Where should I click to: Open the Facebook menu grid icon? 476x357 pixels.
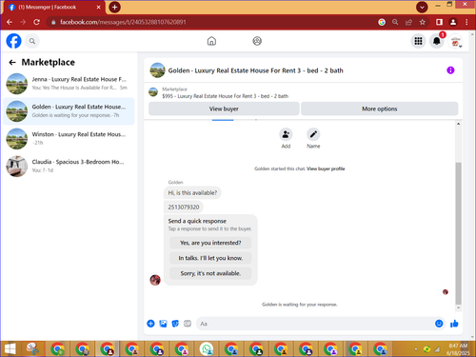click(x=418, y=41)
